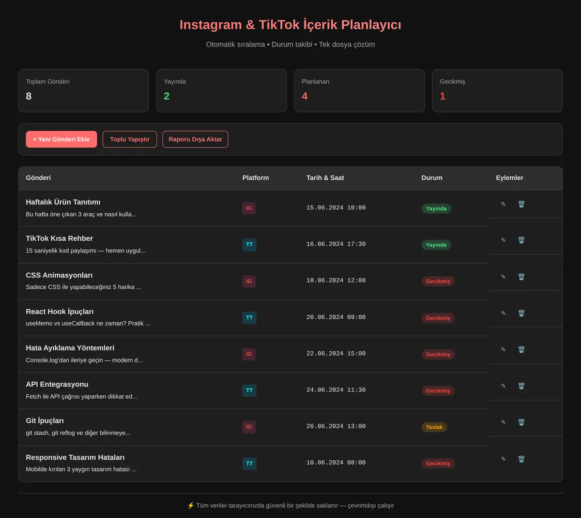Click the Gecikmiş stat card showing 1
This screenshot has height=518, width=581.
pyautogui.click(x=497, y=91)
